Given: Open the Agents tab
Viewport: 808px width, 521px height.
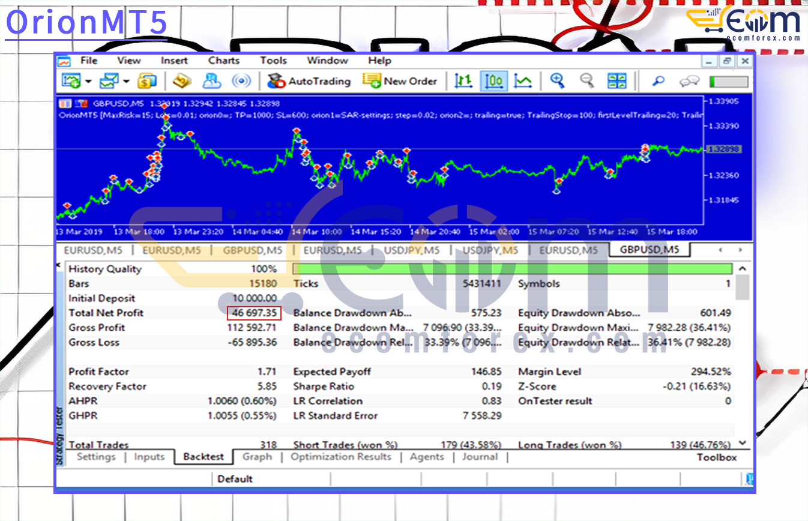Looking at the screenshot, I should [x=427, y=457].
